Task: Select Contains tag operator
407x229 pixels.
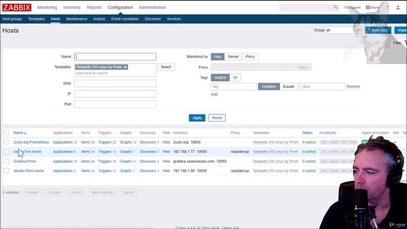Action: coord(269,87)
